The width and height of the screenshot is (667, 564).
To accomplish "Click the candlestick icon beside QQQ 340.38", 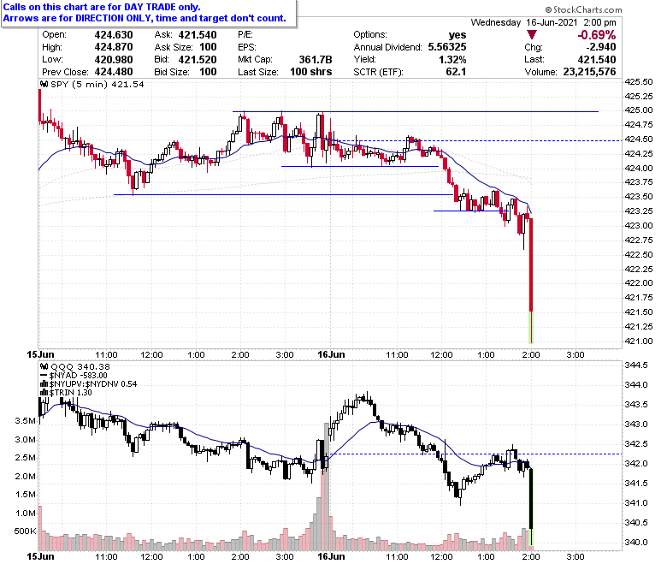I will (x=44, y=366).
